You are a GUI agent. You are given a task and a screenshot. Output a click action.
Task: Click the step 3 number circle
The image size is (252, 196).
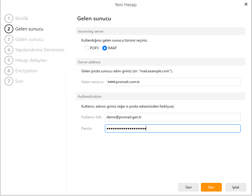[x=9, y=39]
